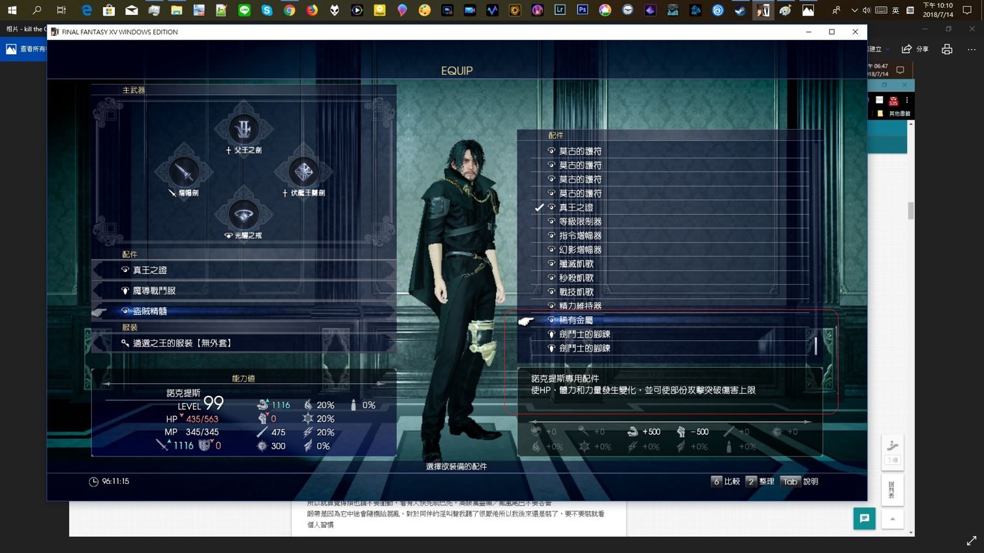Open the Windows notification center
984x553 pixels.
(x=967, y=10)
